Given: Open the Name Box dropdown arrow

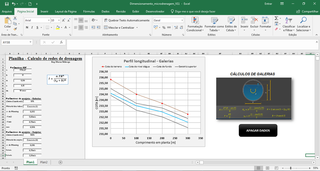Looking at the screenshot, I should [x=31, y=42].
